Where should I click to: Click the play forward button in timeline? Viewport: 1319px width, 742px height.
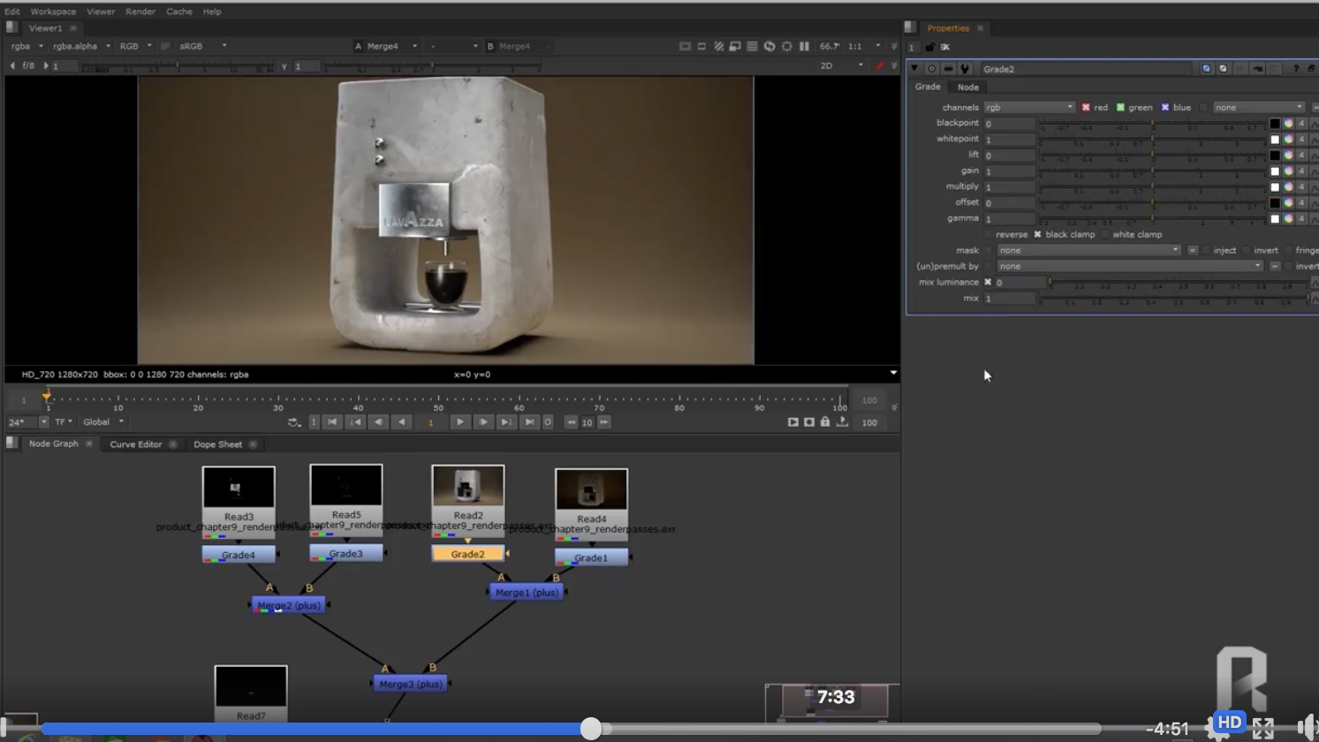[459, 422]
